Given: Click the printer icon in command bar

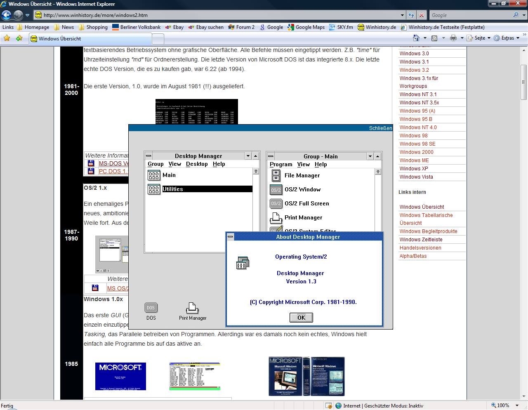Looking at the screenshot, I should (453, 38).
